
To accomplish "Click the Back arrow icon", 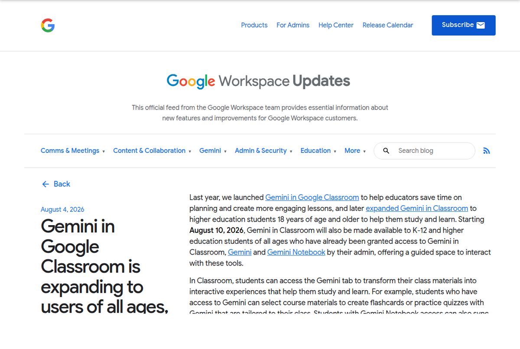I will click(45, 184).
